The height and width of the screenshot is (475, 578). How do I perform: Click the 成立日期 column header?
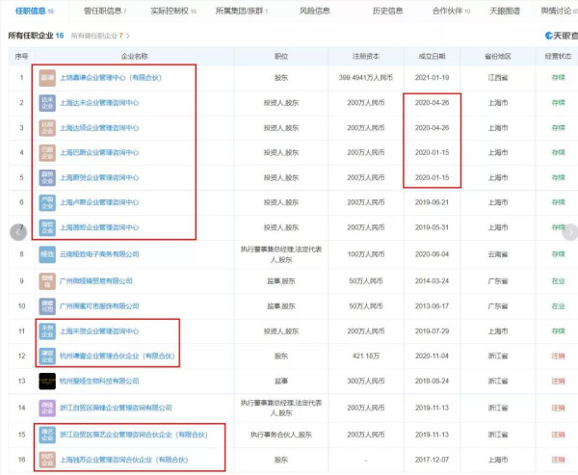(432, 57)
